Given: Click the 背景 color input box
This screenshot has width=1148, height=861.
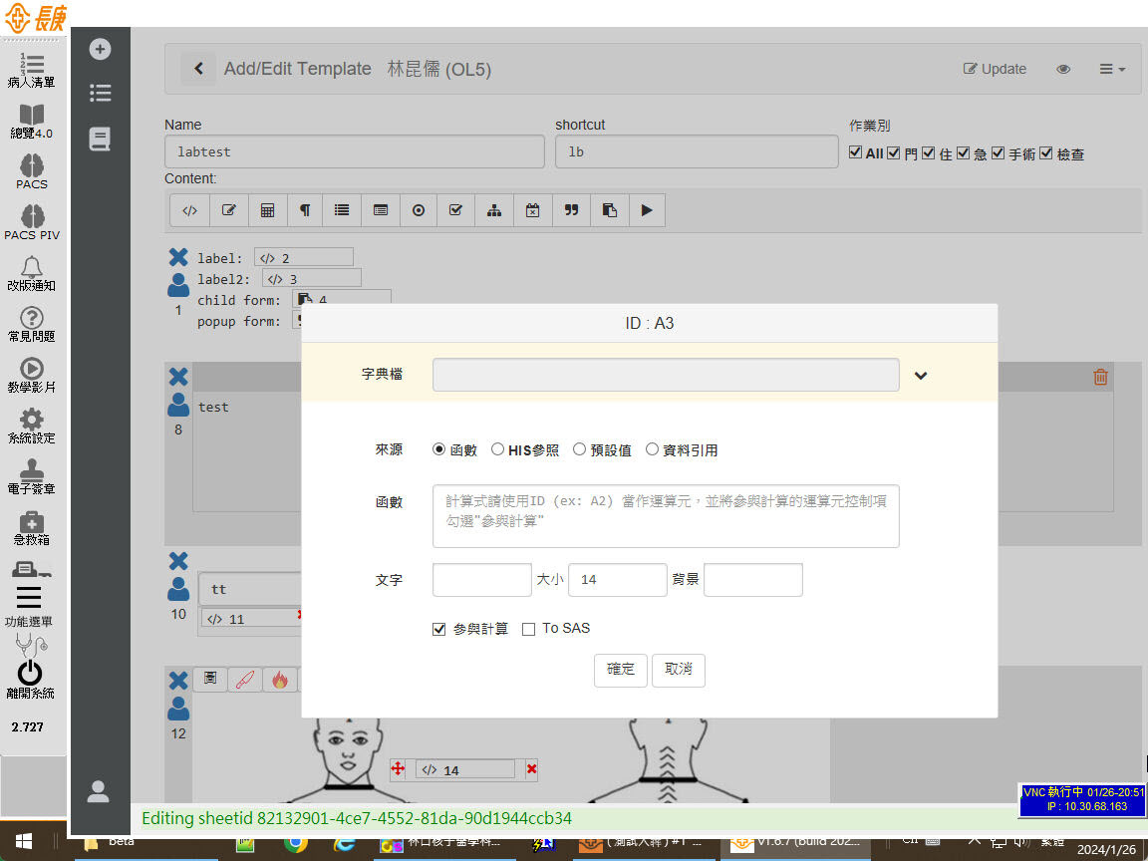Looking at the screenshot, I should (x=752, y=579).
